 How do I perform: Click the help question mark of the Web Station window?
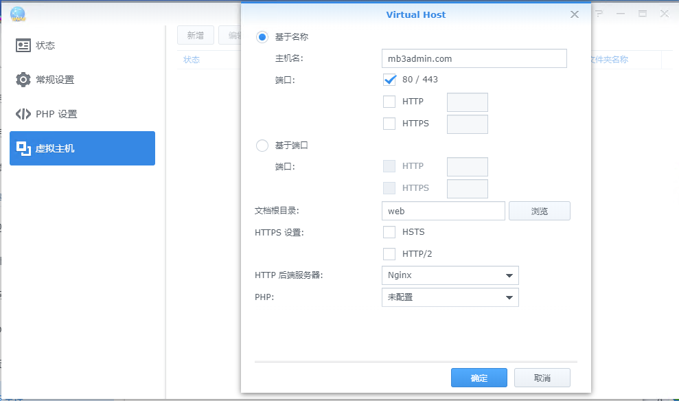pos(599,14)
